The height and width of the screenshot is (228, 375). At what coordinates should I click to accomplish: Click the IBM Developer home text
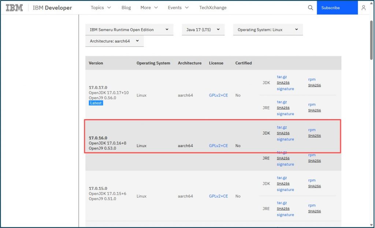(52, 8)
